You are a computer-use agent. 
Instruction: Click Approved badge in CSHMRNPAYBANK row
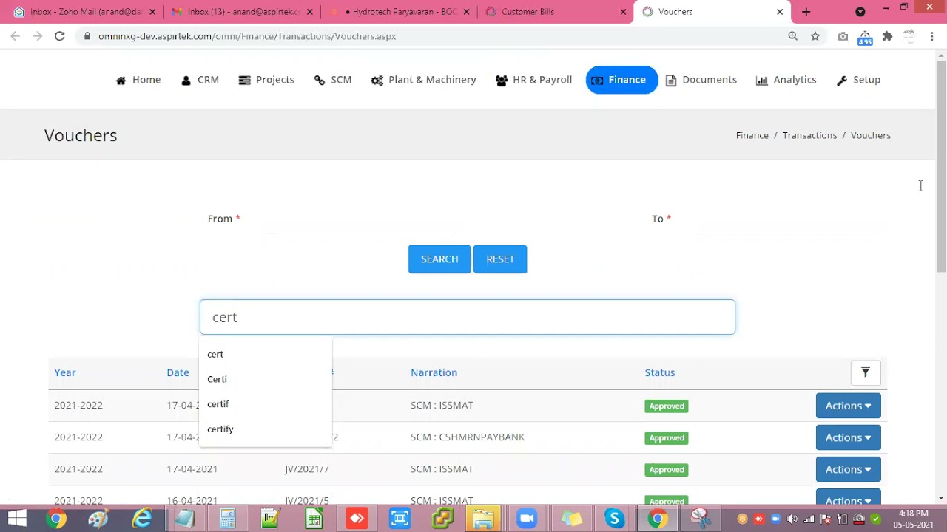(667, 437)
